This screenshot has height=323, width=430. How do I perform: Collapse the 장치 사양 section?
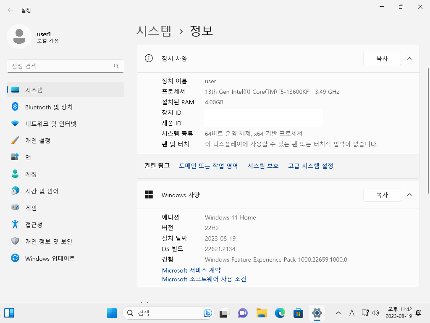(x=409, y=58)
